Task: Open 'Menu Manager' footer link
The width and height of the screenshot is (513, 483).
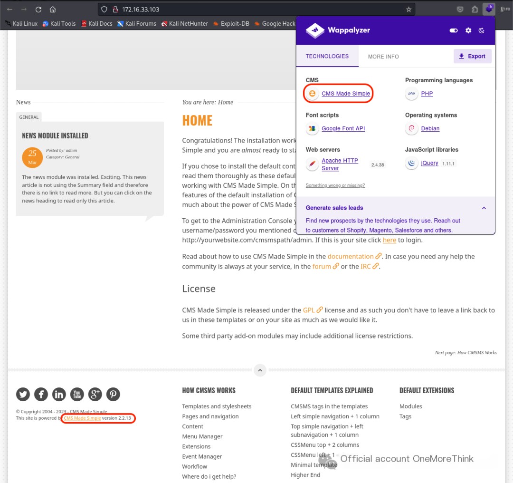Action: (202, 436)
